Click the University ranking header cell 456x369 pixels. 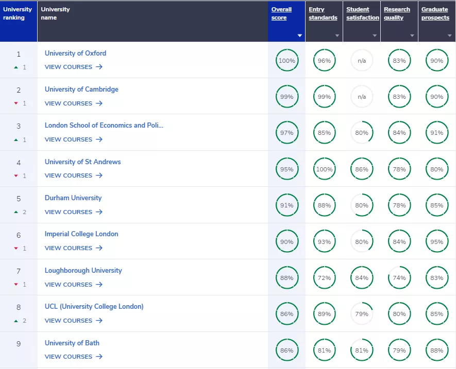(x=18, y=13)
